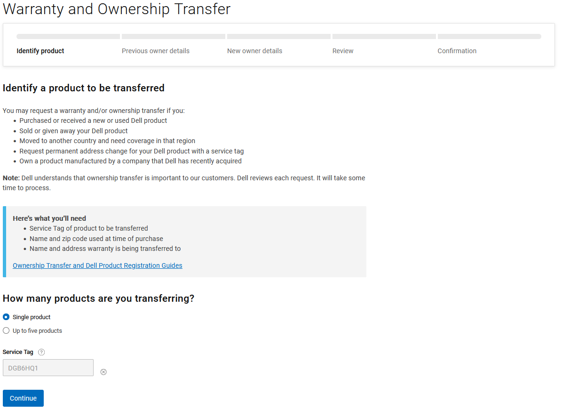Click the progress bar segment above Confirmation

490,37
